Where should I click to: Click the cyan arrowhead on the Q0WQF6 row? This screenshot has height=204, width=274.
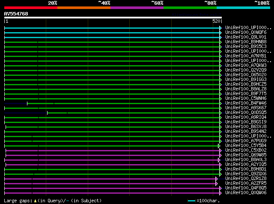[x=220, y=33]
